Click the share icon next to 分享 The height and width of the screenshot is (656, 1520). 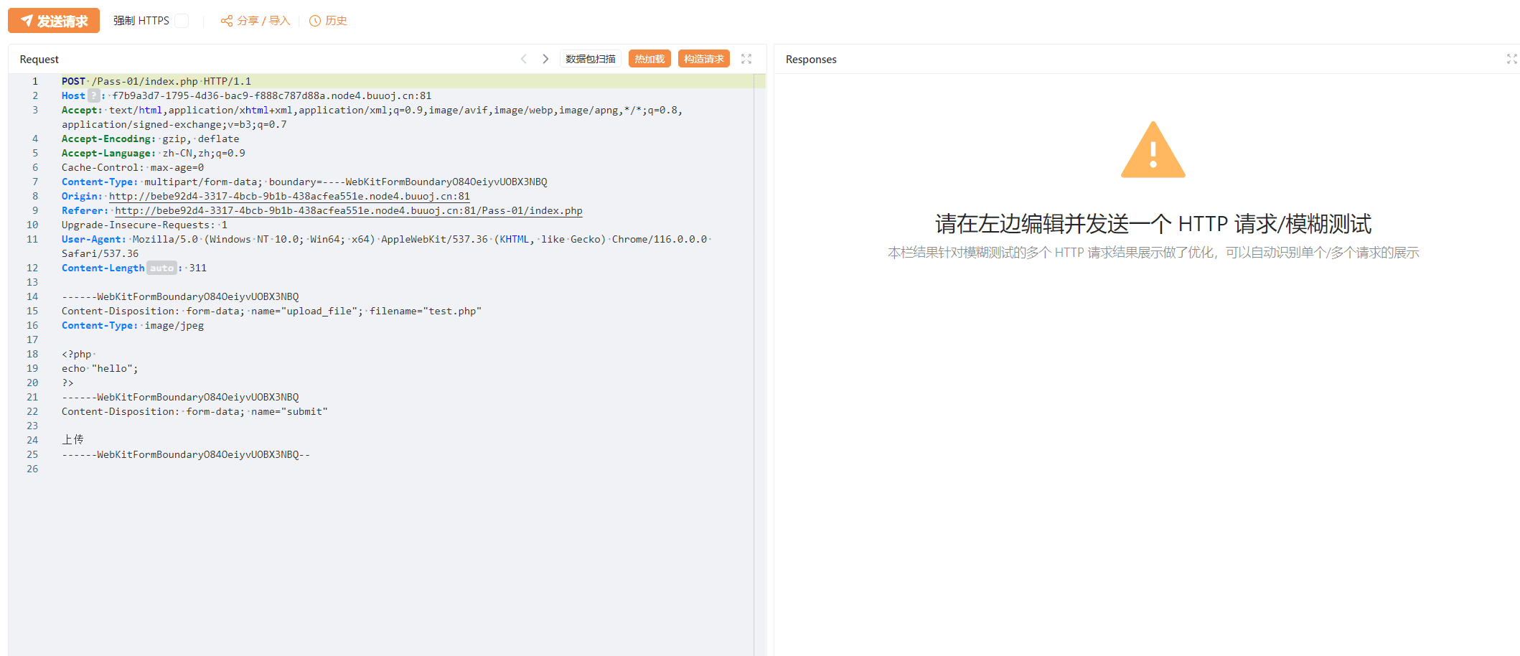pos(227,21)
